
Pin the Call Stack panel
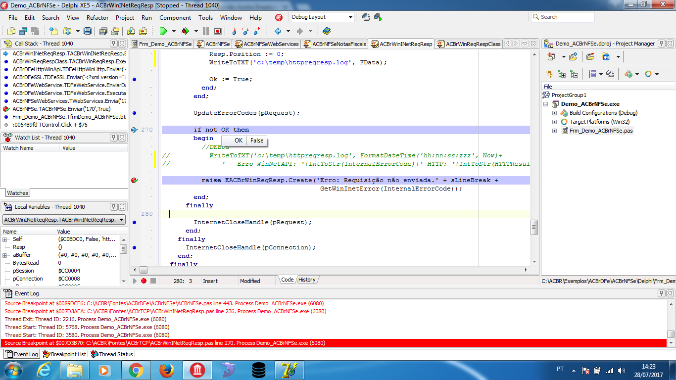114,44
